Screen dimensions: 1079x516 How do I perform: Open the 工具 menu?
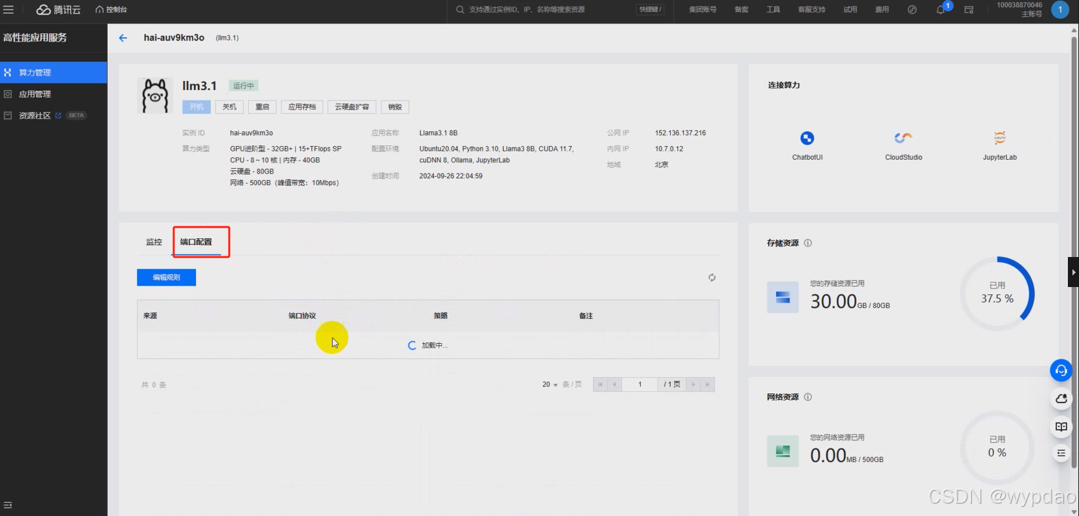click(x=773, y=10)
